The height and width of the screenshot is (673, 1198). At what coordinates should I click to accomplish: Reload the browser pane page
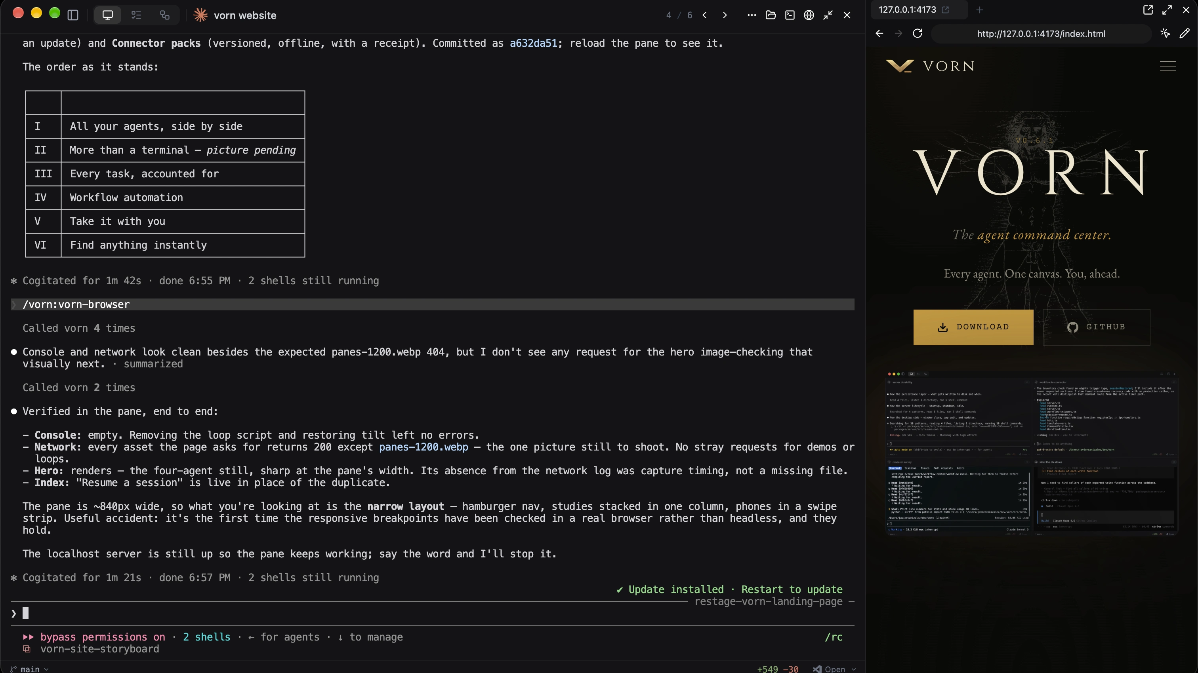click(918, 34)
